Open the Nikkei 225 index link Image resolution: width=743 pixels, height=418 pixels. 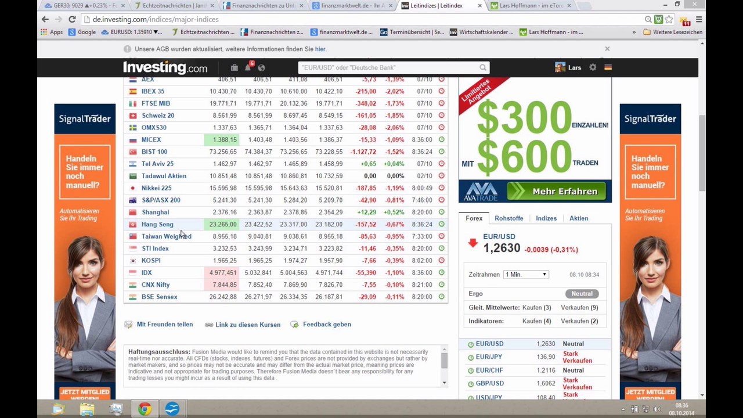156,188
